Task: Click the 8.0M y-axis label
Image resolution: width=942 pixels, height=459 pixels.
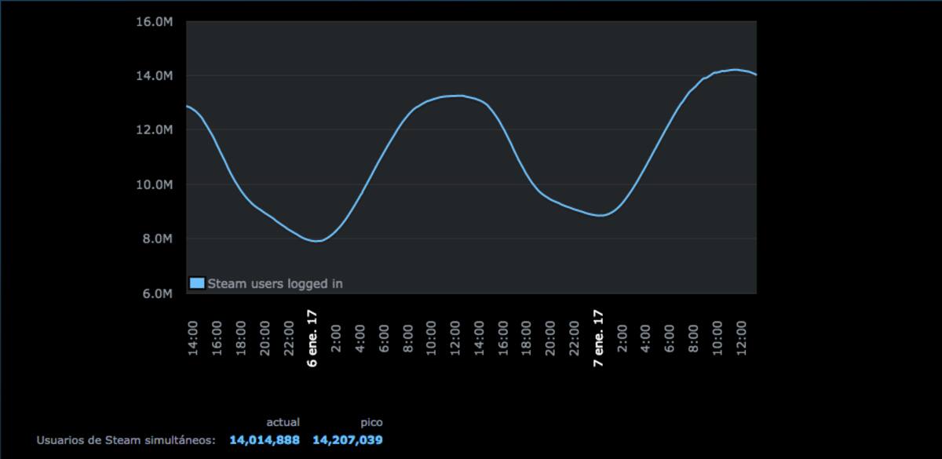Action: point(157,239)
